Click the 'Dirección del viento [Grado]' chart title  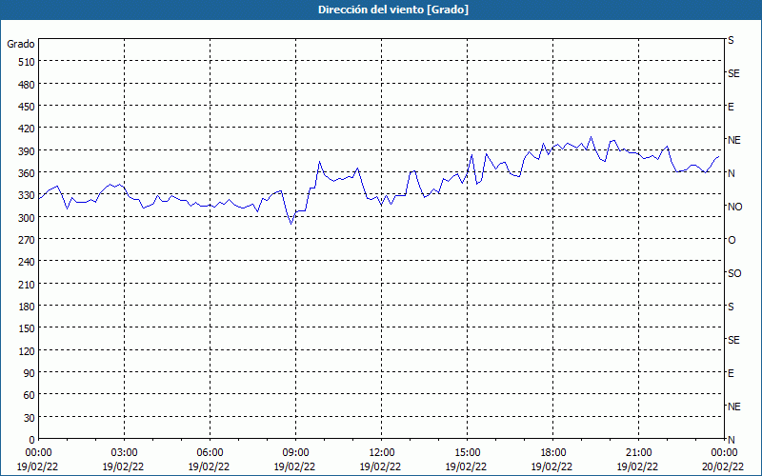[x=393, y=10]
